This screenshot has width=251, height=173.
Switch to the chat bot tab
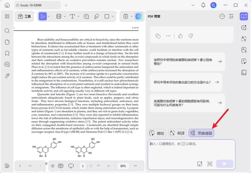pos(244,28)
